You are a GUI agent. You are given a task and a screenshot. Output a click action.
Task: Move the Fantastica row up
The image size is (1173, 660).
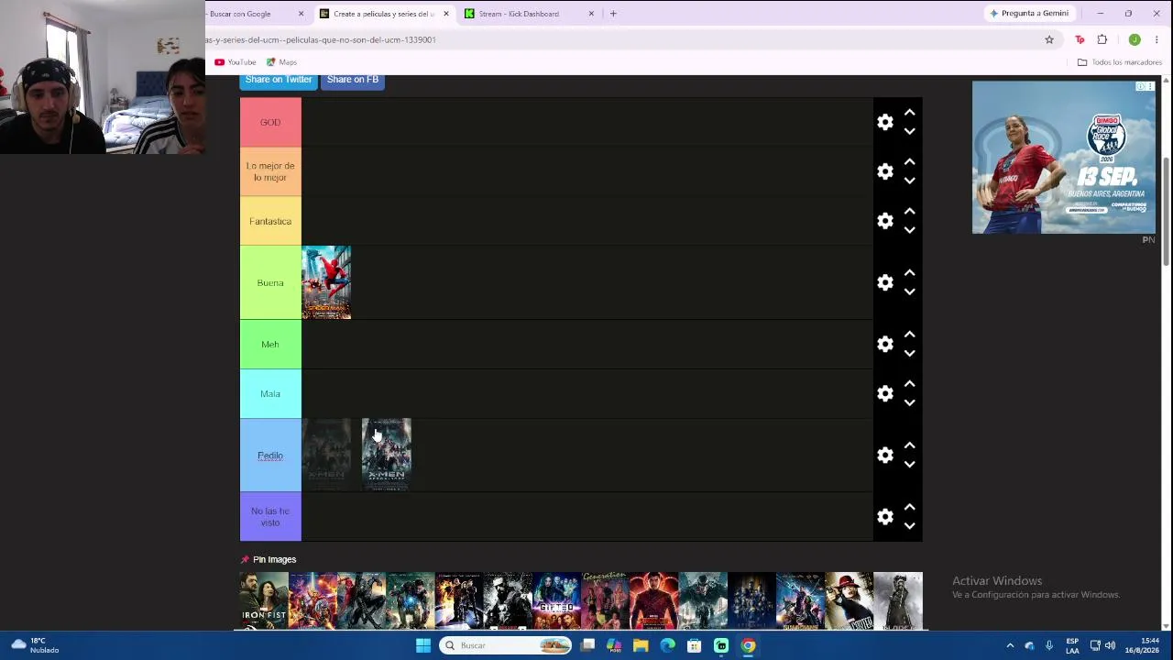coord(909,212)
